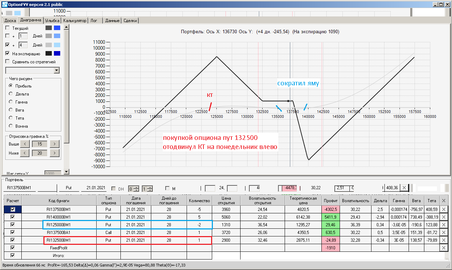Image resolution: width=452 pixels, height=270 pixels.
Task: Uncheck Расчет checkbox for RI140000BM1
Action: click(13, 217)
